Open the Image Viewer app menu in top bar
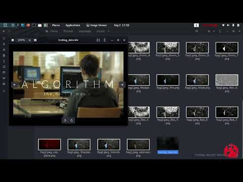Screen dimensions: 243x182 point(97,25)
